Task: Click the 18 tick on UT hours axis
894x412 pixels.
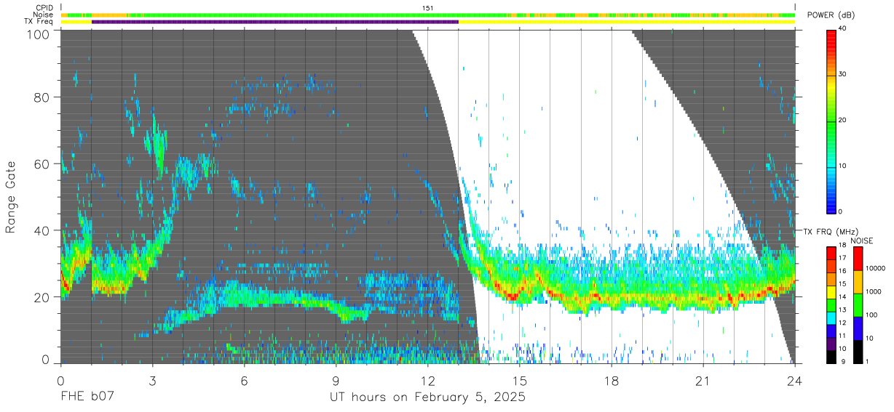Action: [612, 381]
